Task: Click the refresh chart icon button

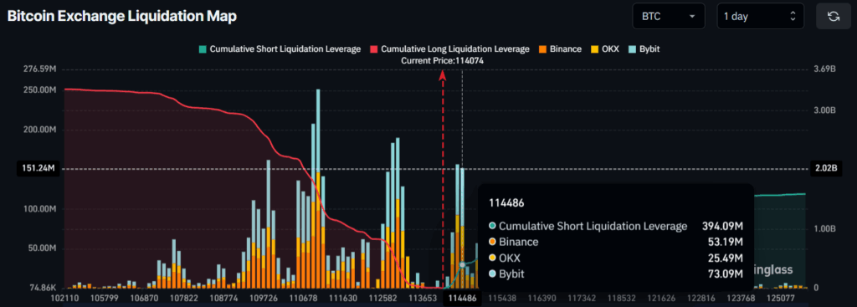Action: tap(834, 17)
